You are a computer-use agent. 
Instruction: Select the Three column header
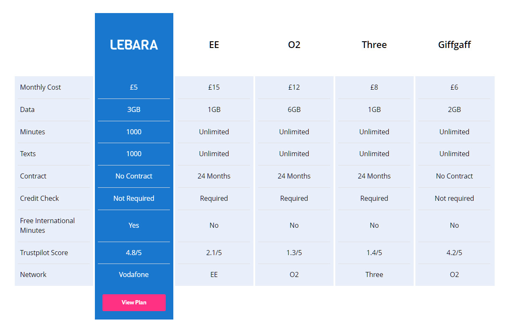[374, 45]
